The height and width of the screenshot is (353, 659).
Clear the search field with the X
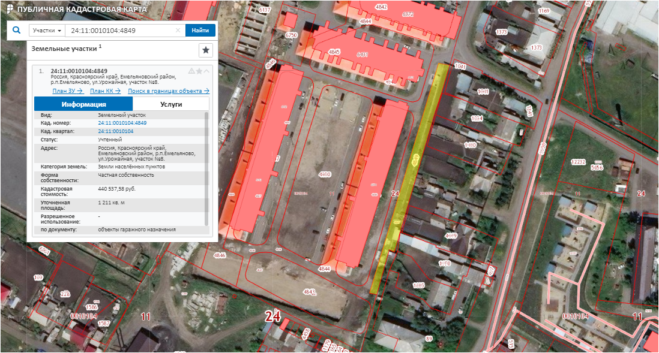tap(178, 31)
